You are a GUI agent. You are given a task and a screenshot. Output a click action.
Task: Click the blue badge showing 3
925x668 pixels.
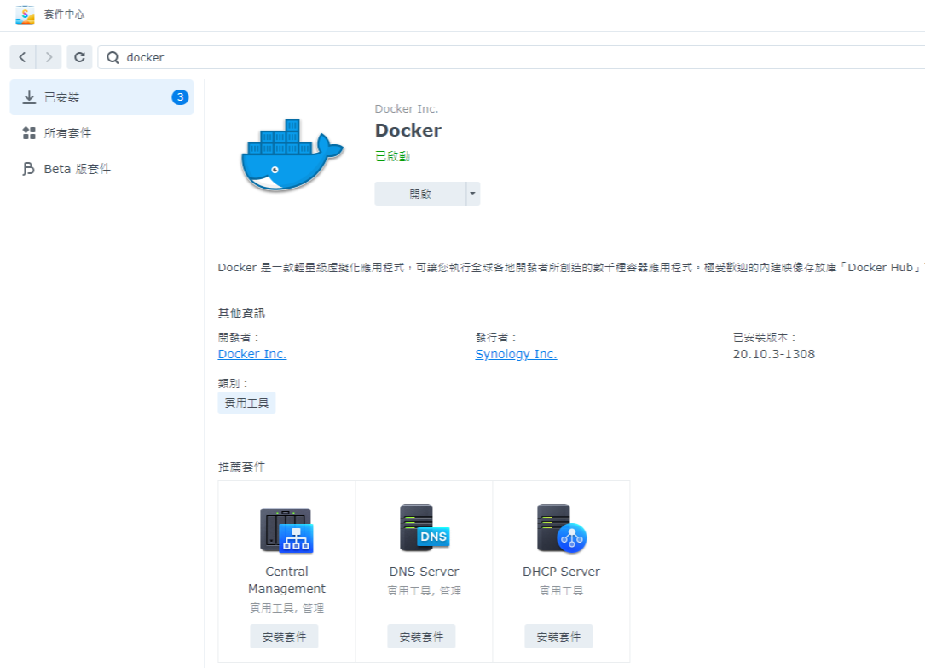coord(180,97)
